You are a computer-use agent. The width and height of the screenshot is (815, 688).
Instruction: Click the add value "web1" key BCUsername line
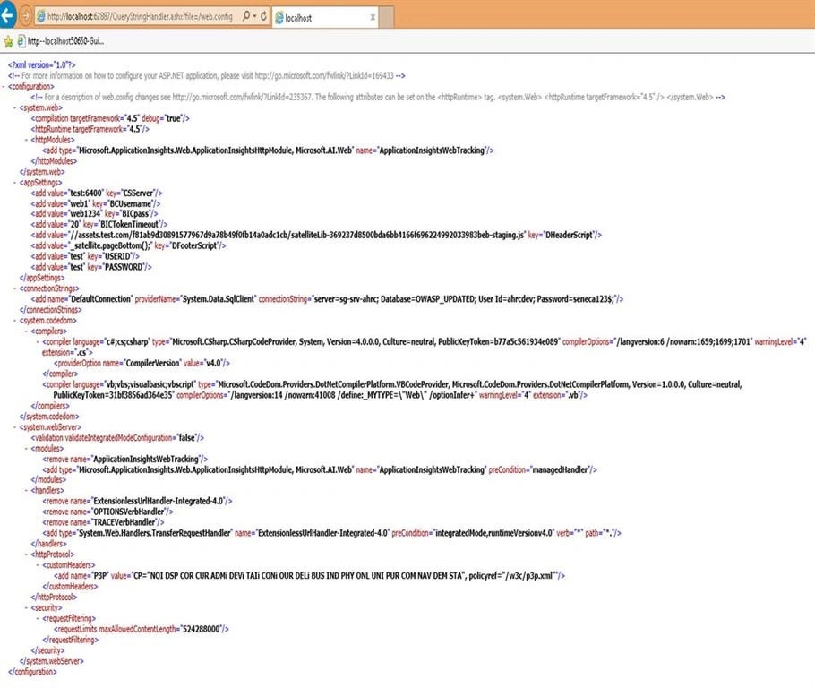pyautogui.click(x=96, y=203)
